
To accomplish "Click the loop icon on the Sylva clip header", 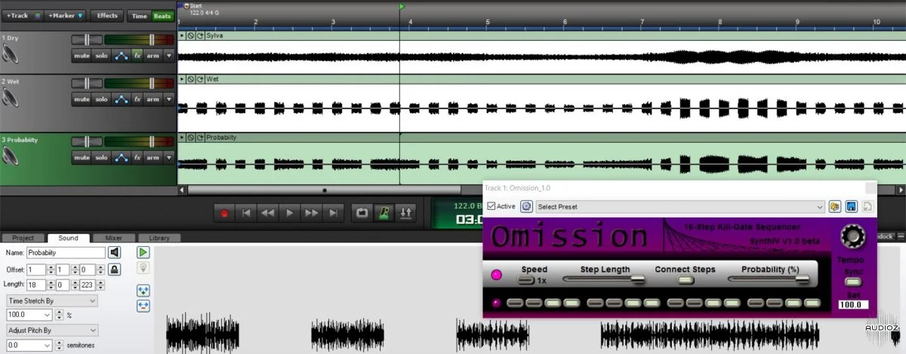I will pyautogui.click(x=200, y=35).
